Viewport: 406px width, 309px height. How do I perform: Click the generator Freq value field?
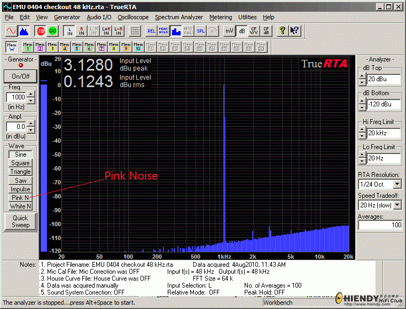pyautogui.click(x=17, y=97)
